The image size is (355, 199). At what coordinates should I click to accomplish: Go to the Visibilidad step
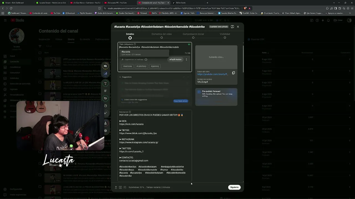click(x=225, y=36)
